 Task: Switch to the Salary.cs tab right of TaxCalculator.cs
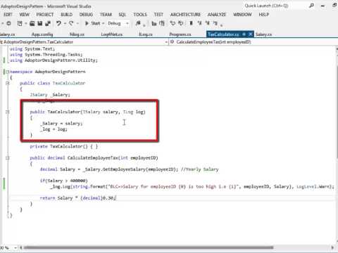point(263,34)
